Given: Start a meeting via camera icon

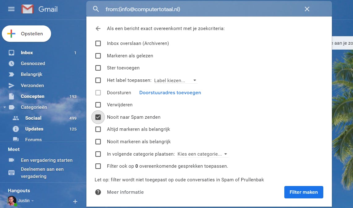Looking at the screenshot, I should tap(11, 160).
